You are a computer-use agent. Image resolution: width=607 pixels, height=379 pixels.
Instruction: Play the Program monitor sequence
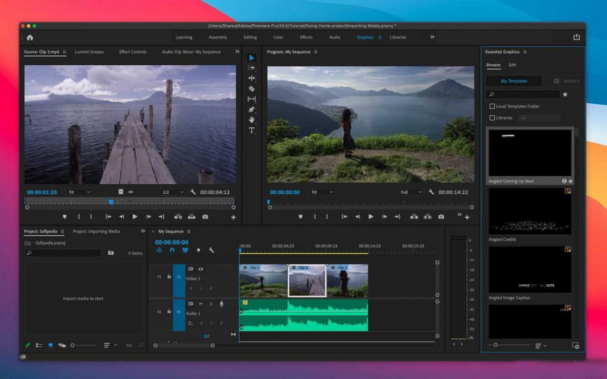[x=371, y=216]
